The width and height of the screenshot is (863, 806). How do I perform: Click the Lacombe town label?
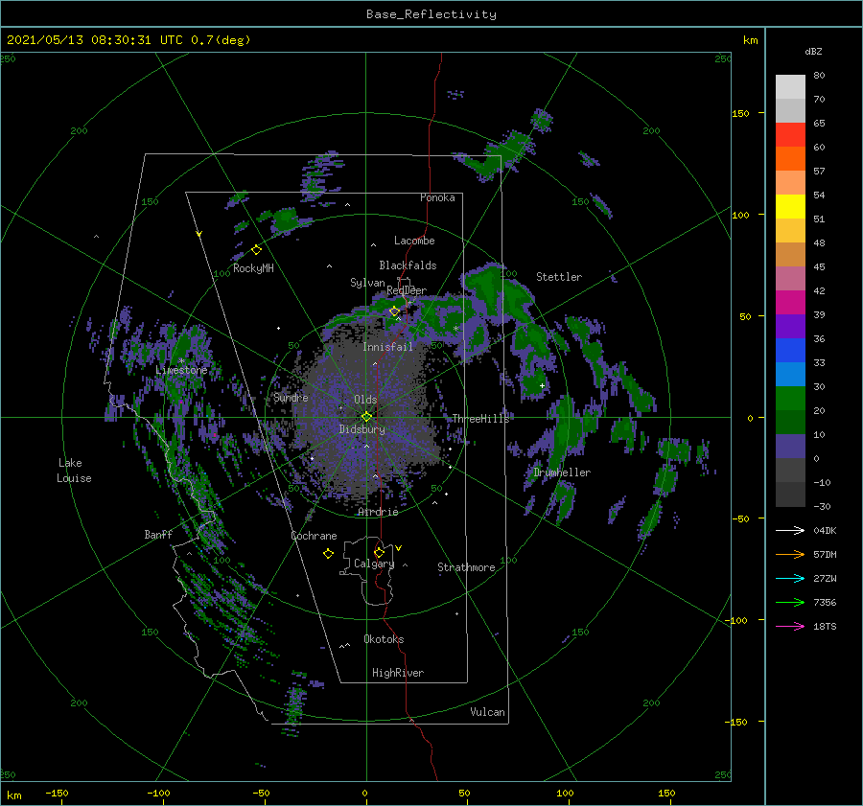click(414, 241)
